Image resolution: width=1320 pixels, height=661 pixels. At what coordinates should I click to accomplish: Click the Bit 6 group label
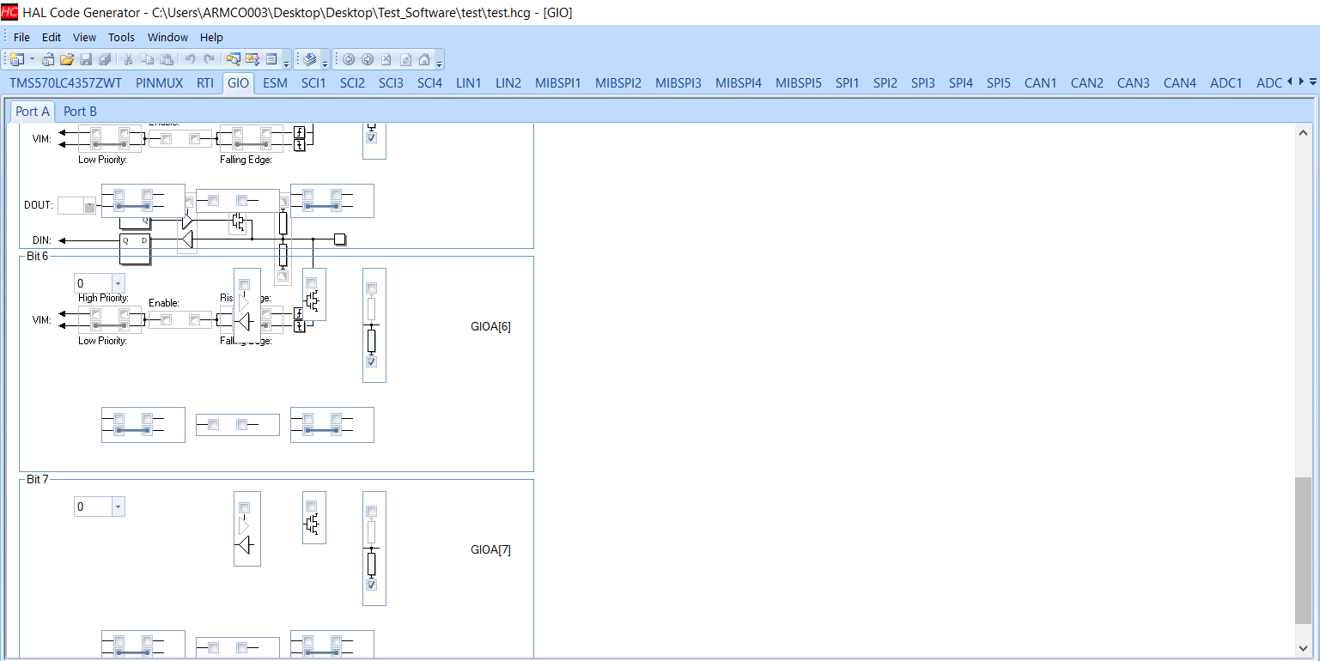point(38,257)
